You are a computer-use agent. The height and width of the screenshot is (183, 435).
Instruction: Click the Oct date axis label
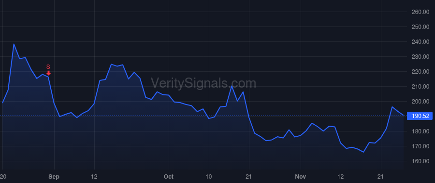coord(168,177)
